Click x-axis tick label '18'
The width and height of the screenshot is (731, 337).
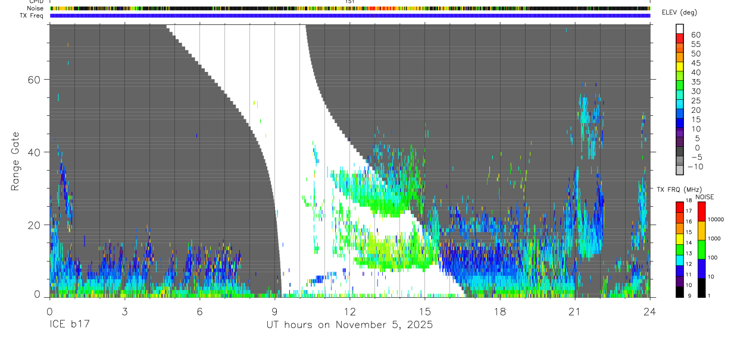click(499, 311)
